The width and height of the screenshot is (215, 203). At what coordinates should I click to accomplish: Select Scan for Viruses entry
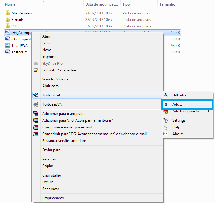tap(56, 79)
